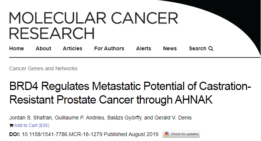Click author Guillaume P. Andrieu
Viewport: 261px width, 141px height.
79,118
